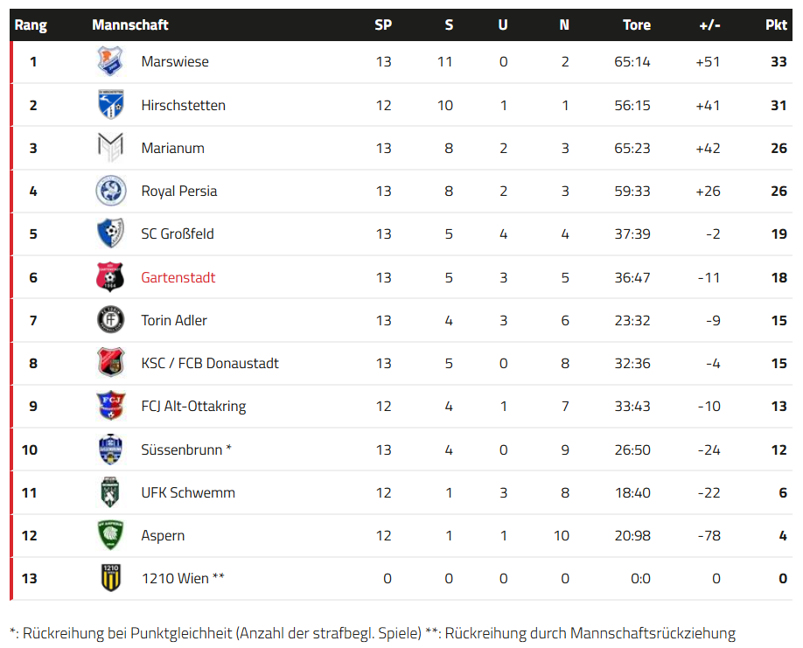Open the Marianum club crest

click(110, 148)
